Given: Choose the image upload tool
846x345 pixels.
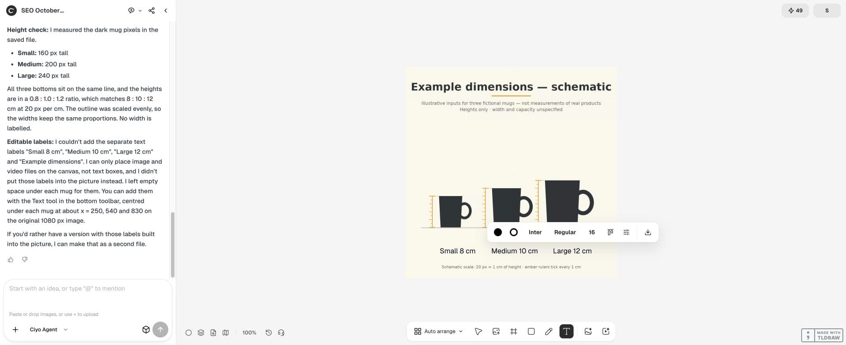Looking at the screenshot, I should (x=496, y=331).
